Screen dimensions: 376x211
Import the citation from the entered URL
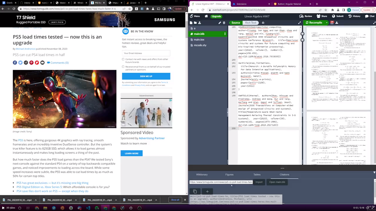coord(259,182)
